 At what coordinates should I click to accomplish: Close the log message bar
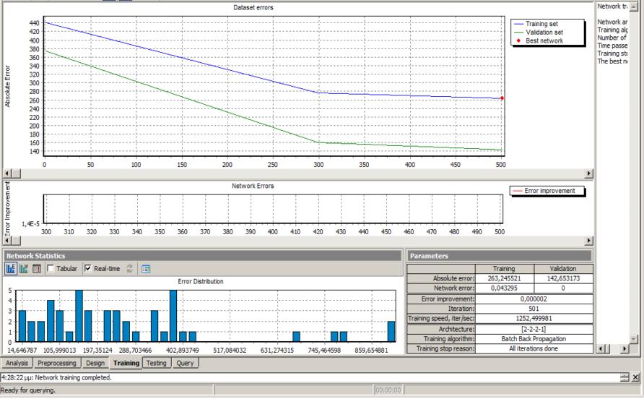coord(635,377)
